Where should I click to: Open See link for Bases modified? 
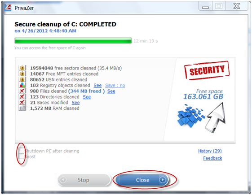75,103
